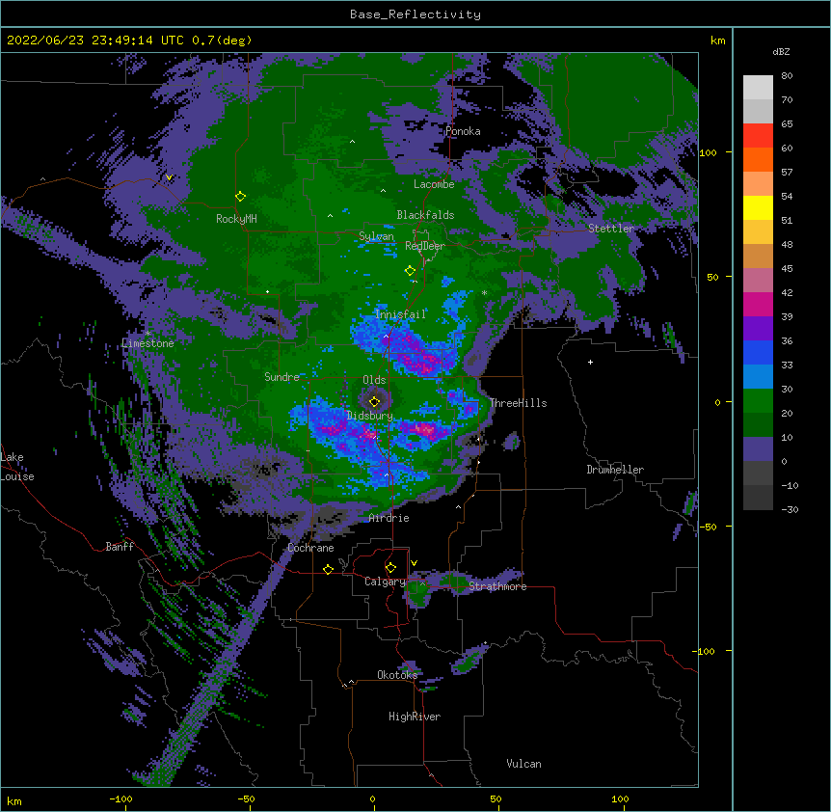Image resolution: width=831 pixels, height=812 pixels.
Task: Click the ThreeHills label
Action: tap(518, 403)
